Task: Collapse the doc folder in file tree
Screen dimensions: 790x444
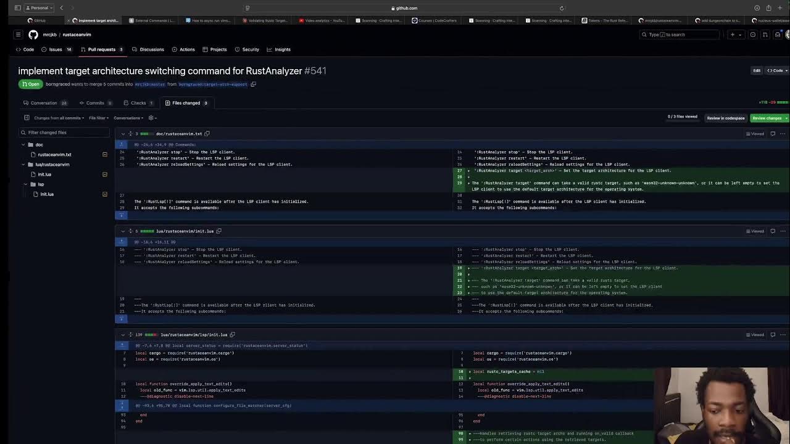Action: pyautogui.click(x=23, y=144)
